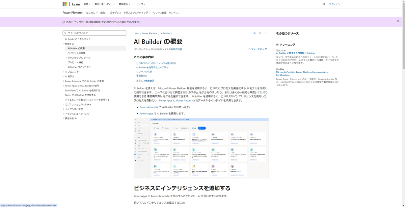Click the トレーニング icon in the resources panel
The height and width of the screenshot is (207, 405).
click(x=277, y=44)
